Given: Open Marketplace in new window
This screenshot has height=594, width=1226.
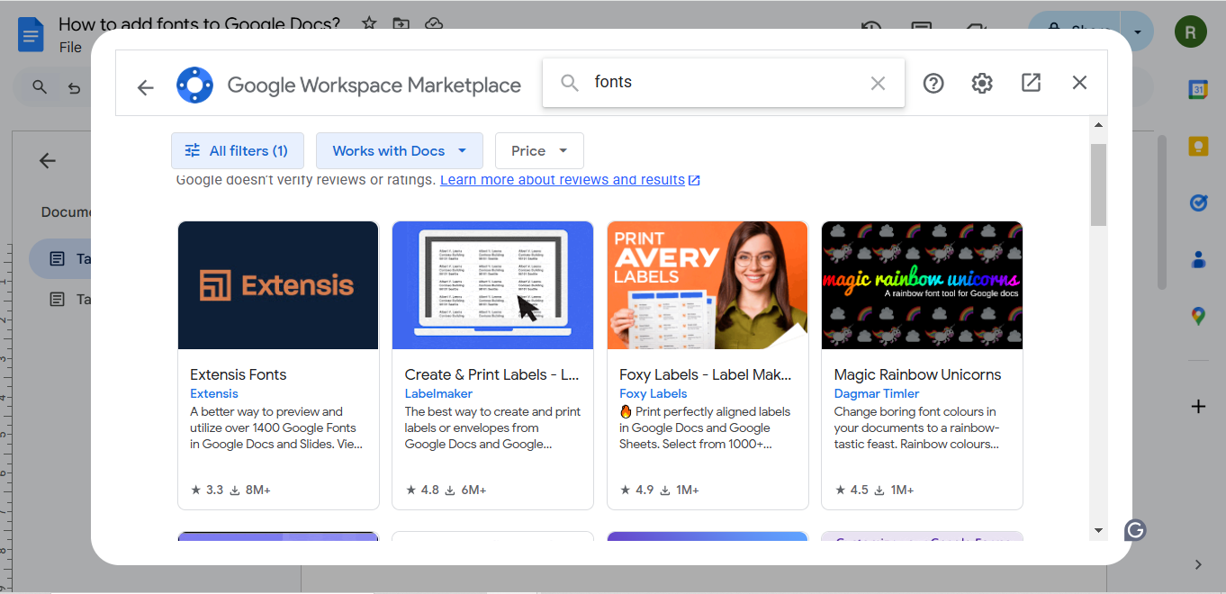Looking at the screenshot, I should 1031,83.
